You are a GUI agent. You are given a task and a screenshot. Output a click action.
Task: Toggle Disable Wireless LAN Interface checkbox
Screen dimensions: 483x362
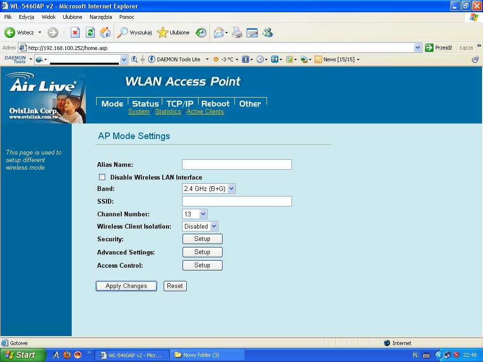coord(102,177)
